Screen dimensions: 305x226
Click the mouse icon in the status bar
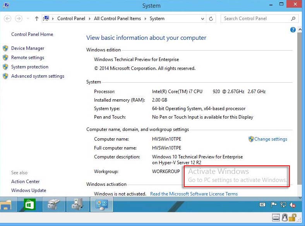pyautogui.click(x=284, y=218)
